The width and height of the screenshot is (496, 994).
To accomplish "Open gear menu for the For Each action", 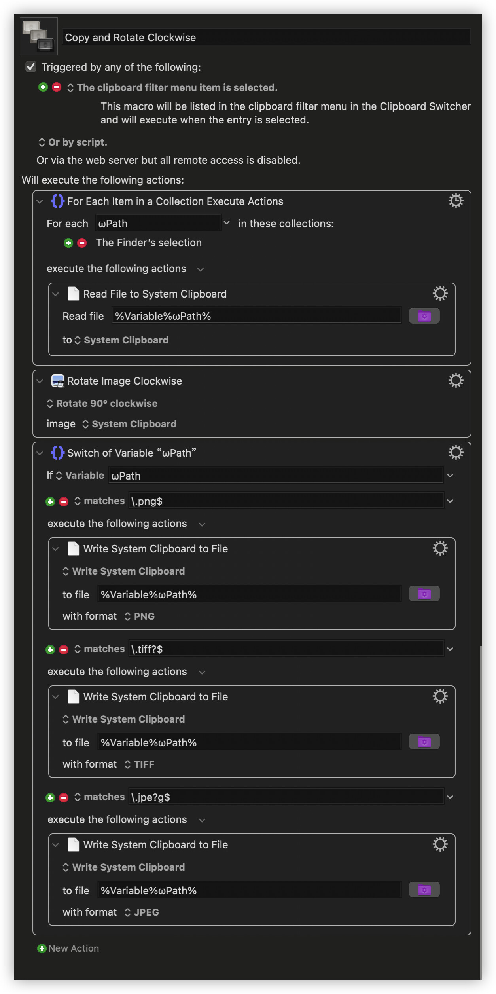I will [456, 201].
